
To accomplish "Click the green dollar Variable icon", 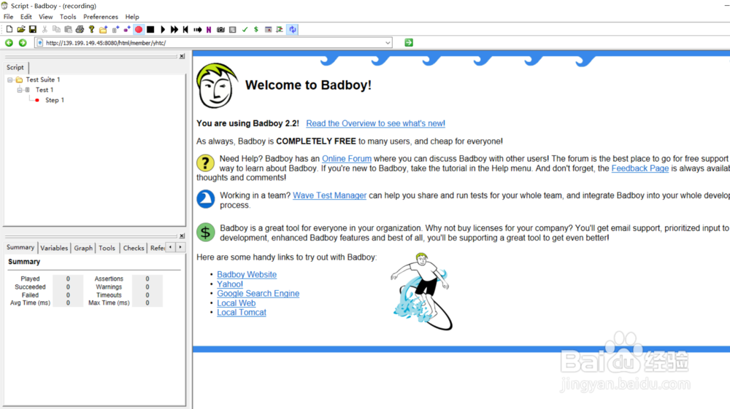I will pyautogui.click(x=256, y=29).
